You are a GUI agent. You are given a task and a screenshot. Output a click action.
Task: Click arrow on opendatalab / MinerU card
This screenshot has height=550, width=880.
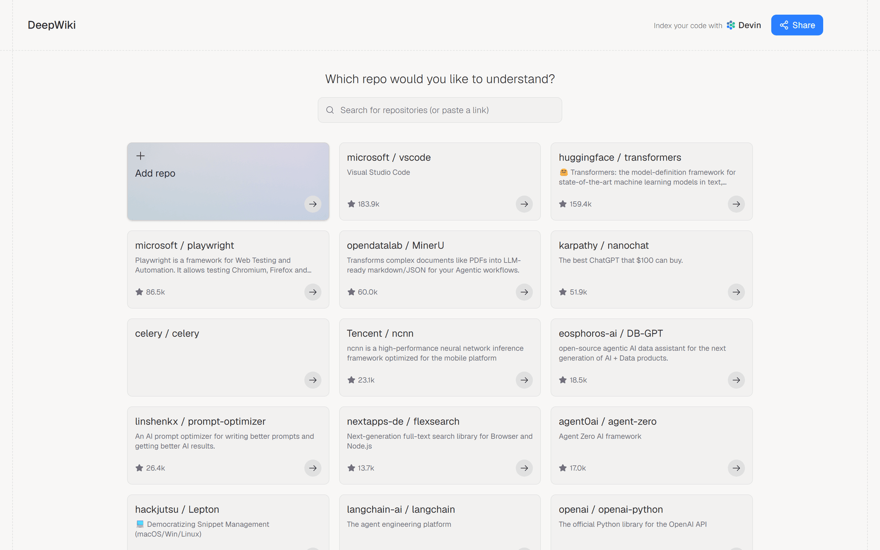[x=524, y=292]
